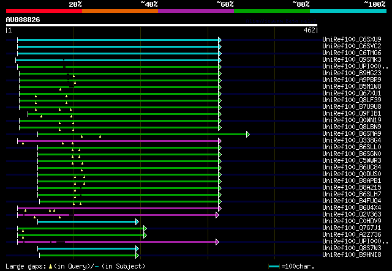Click the green alignment bar for UniRef100_Q7G7J1

[81, 229]
